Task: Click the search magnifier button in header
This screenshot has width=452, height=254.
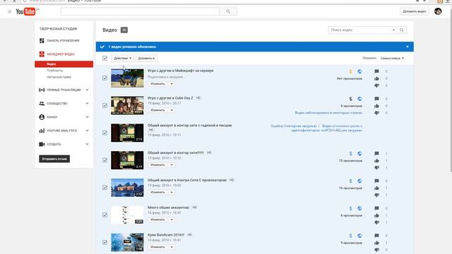Action: pos(228,11)
